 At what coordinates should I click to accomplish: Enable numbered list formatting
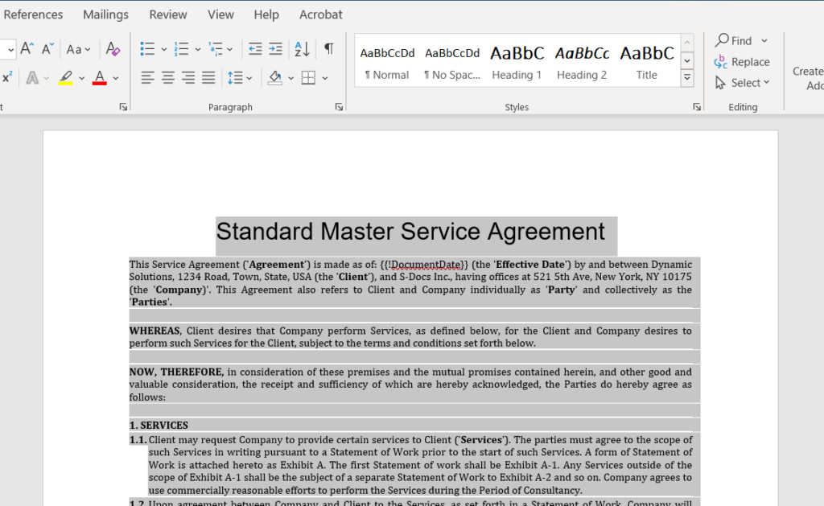click(x=183, y=48)
